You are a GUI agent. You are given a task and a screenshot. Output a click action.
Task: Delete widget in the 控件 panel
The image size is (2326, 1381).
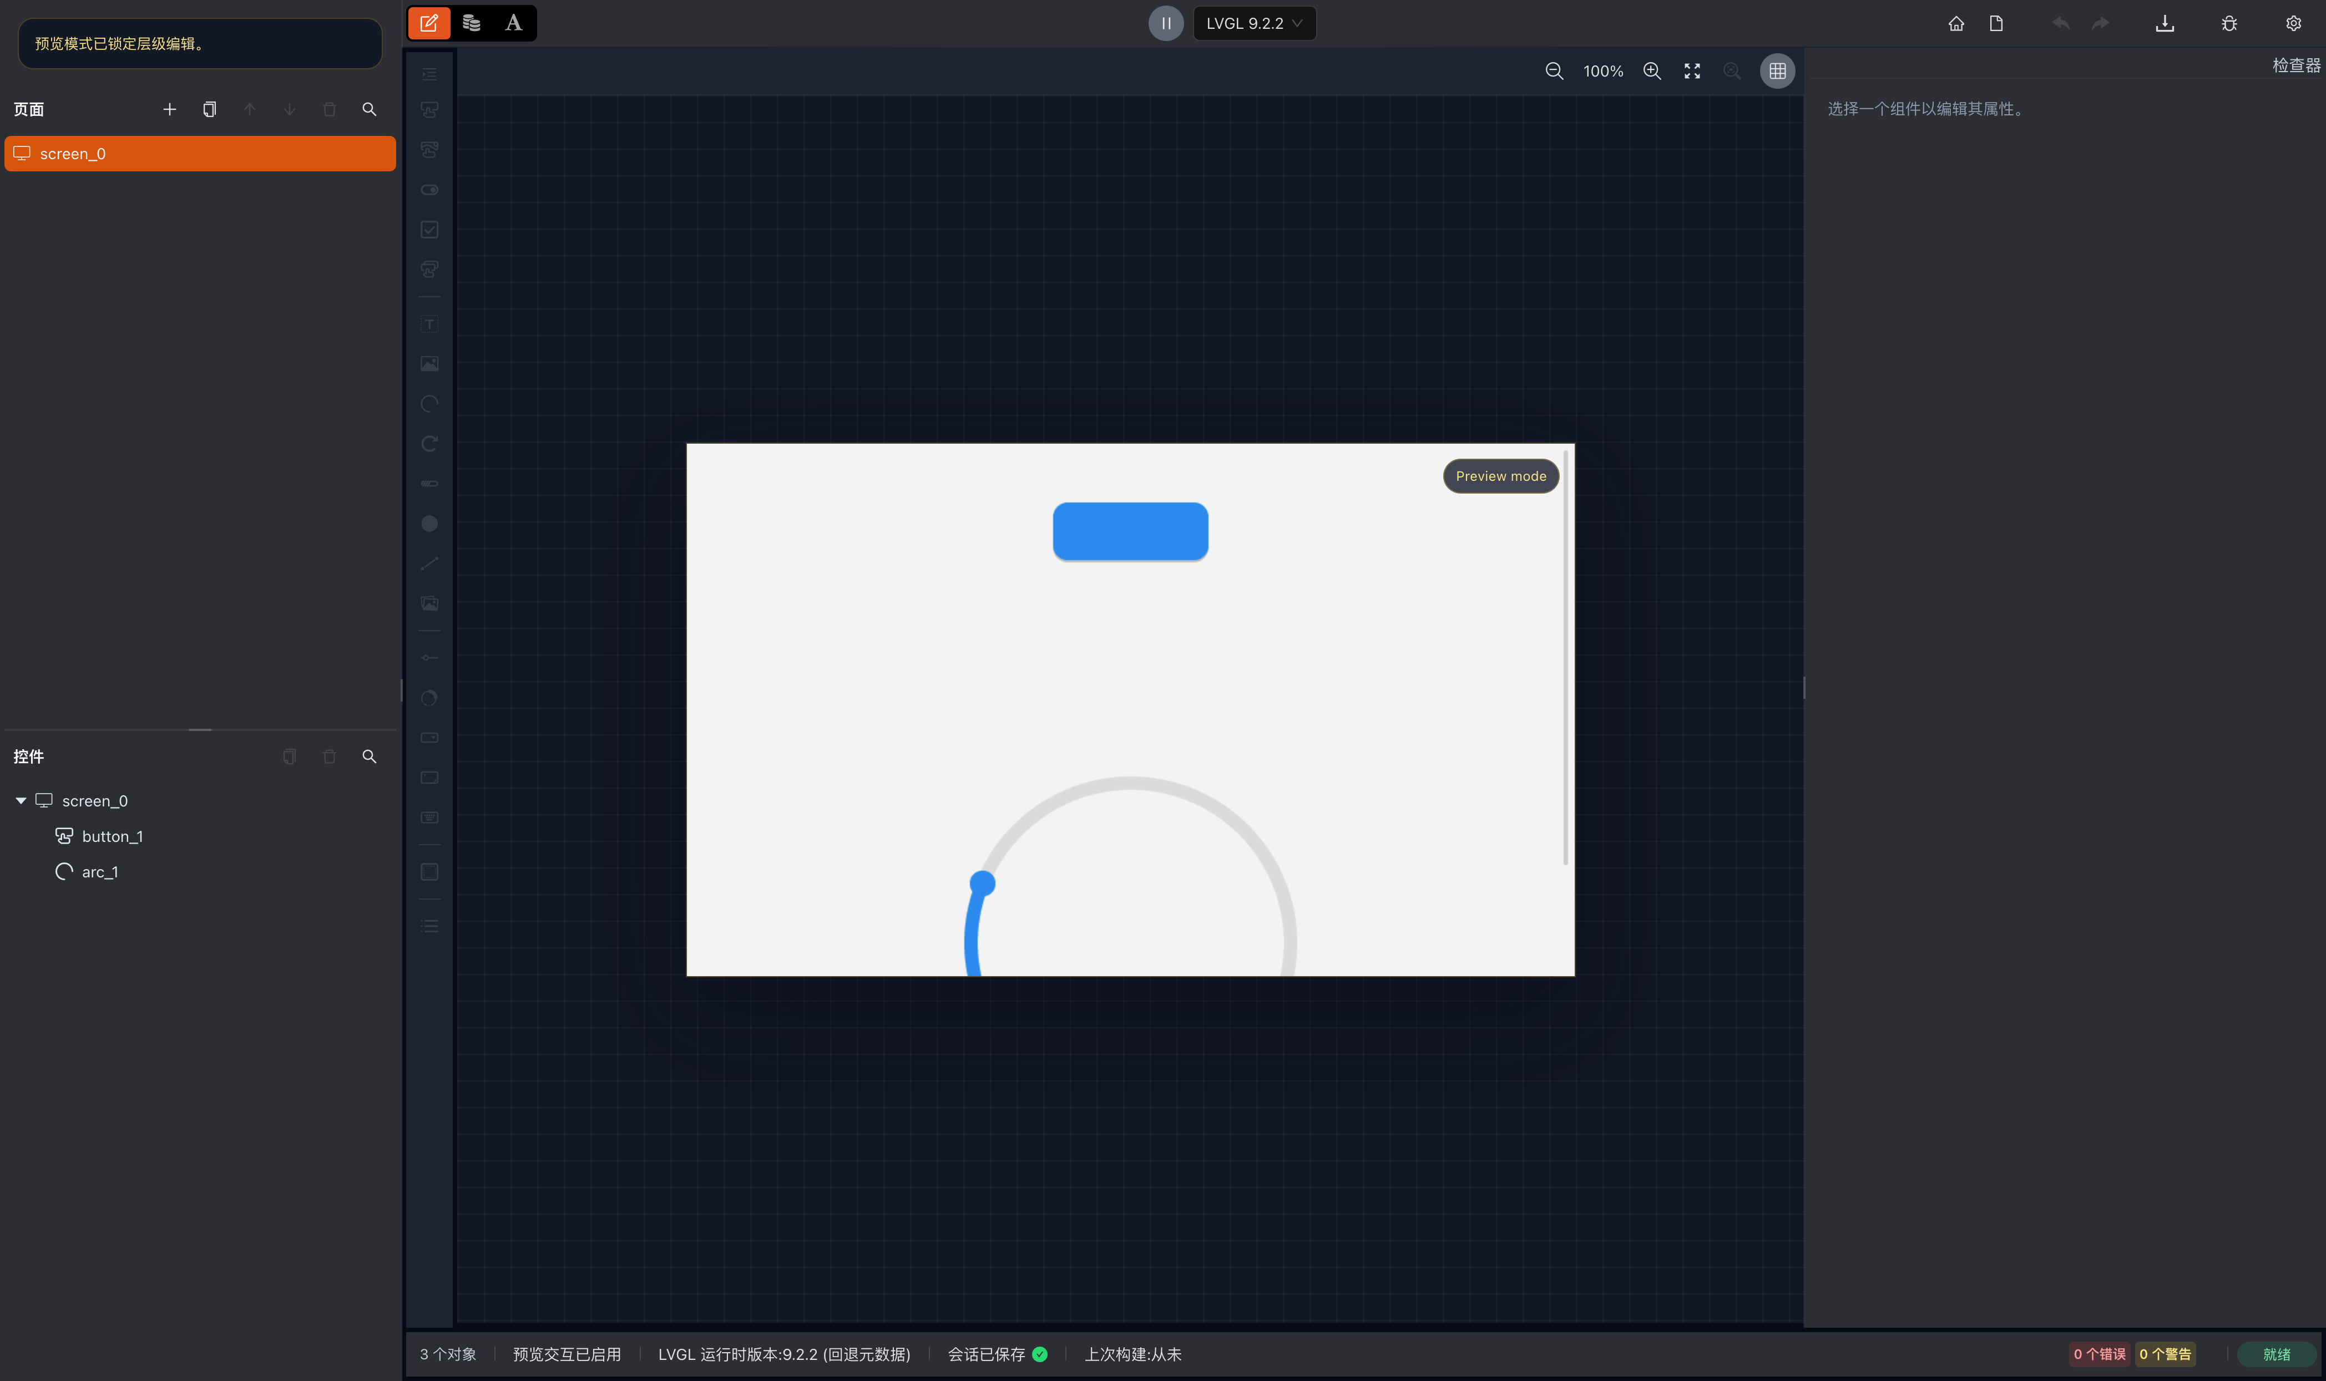point(330,756)
